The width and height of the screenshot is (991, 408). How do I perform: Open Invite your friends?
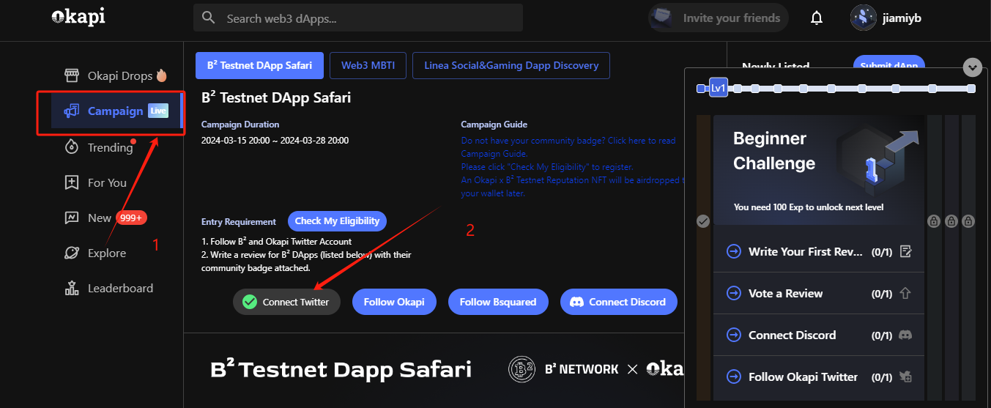[x=719, y=18]
